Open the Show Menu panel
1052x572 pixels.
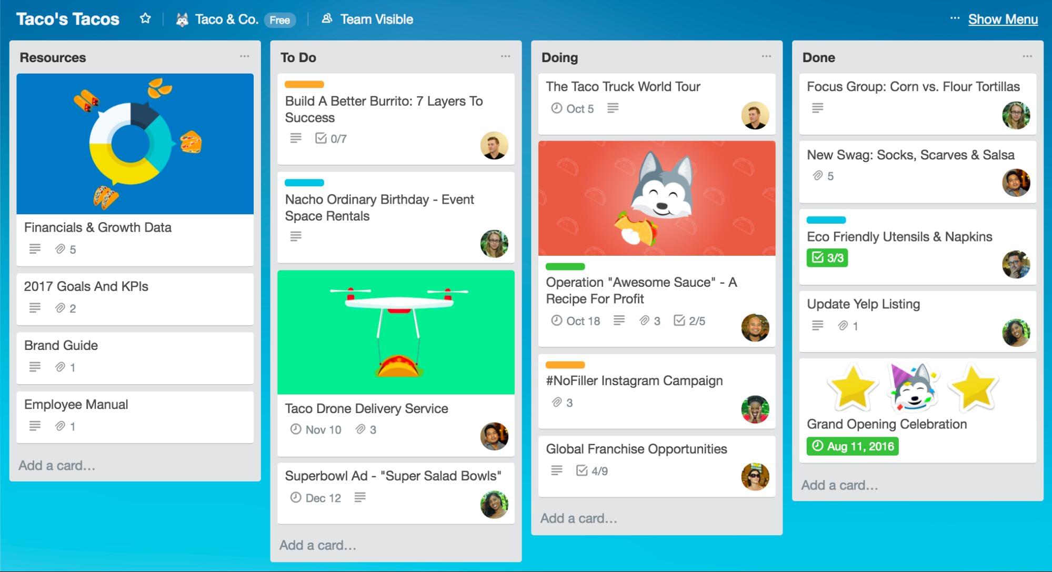(1002, 19)
